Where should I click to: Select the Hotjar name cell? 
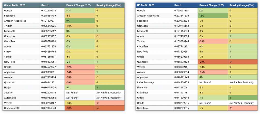21,88
